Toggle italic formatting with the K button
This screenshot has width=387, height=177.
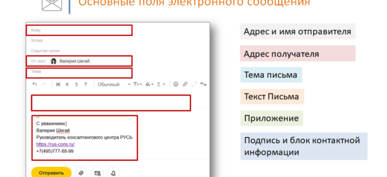point(67,84)
